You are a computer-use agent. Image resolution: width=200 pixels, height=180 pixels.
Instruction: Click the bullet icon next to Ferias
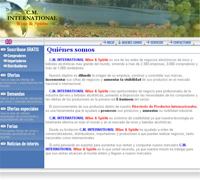coord(3,126)
